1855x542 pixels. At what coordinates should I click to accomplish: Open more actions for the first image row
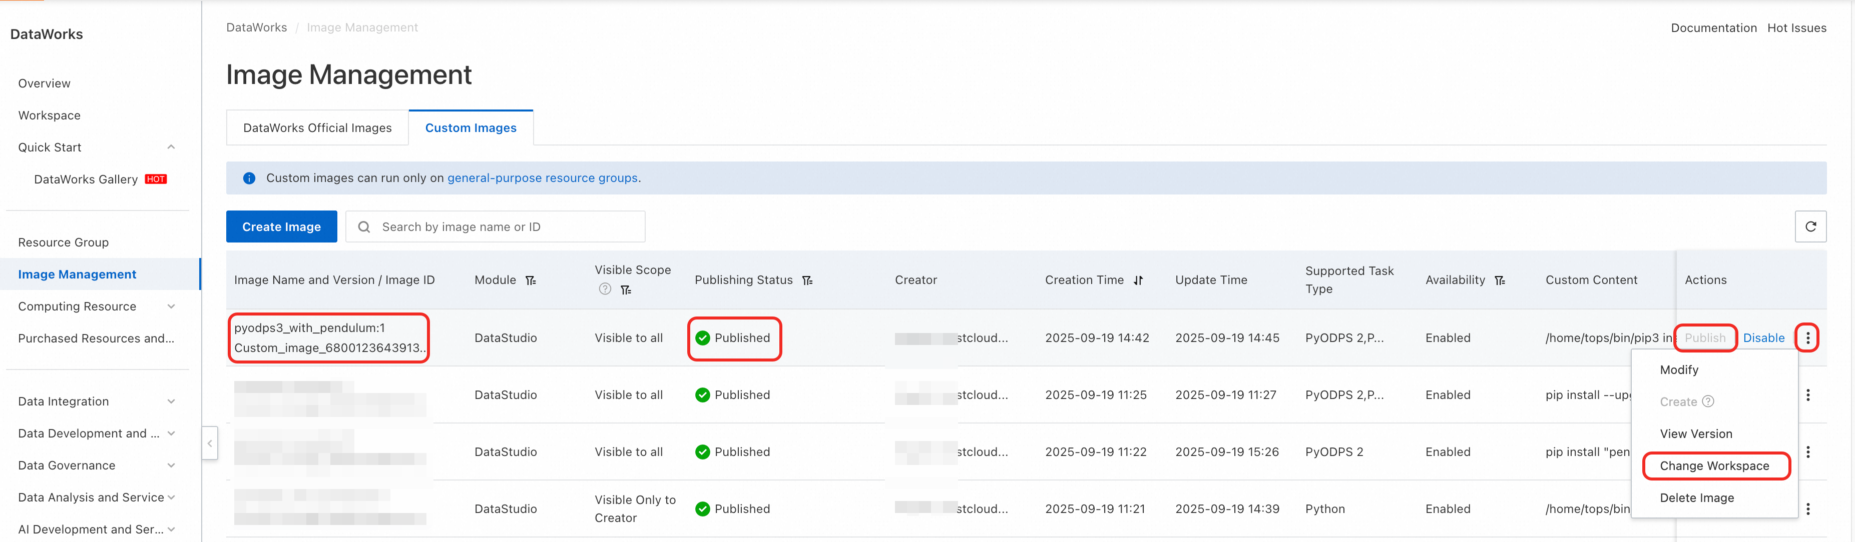pos(1807,337)
